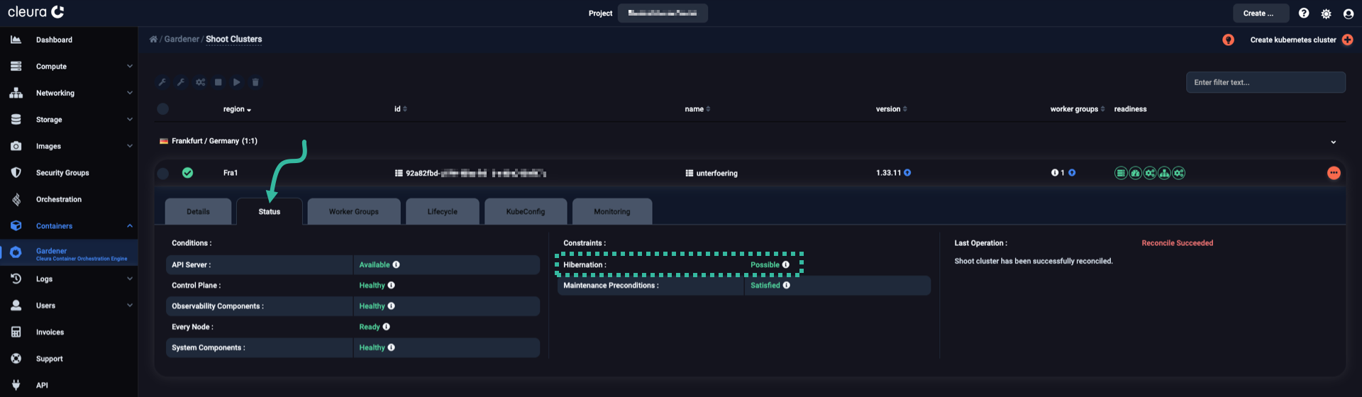Click the stop square toolbar icon
The height and width of the screenshot is (397, 1362).
pos(218,82)
